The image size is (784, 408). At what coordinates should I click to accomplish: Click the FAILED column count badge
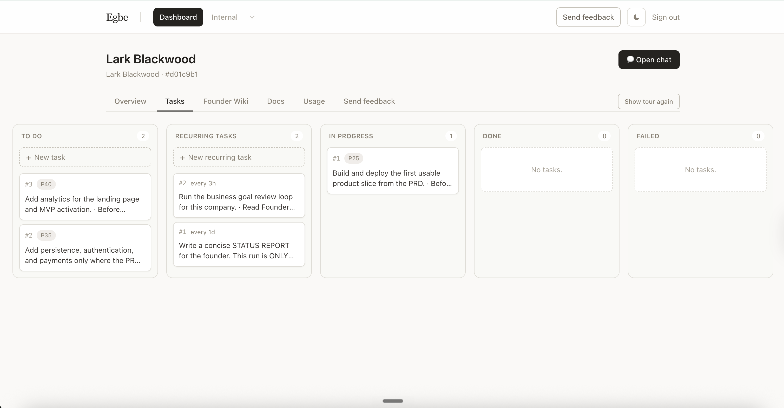[758, 136]
